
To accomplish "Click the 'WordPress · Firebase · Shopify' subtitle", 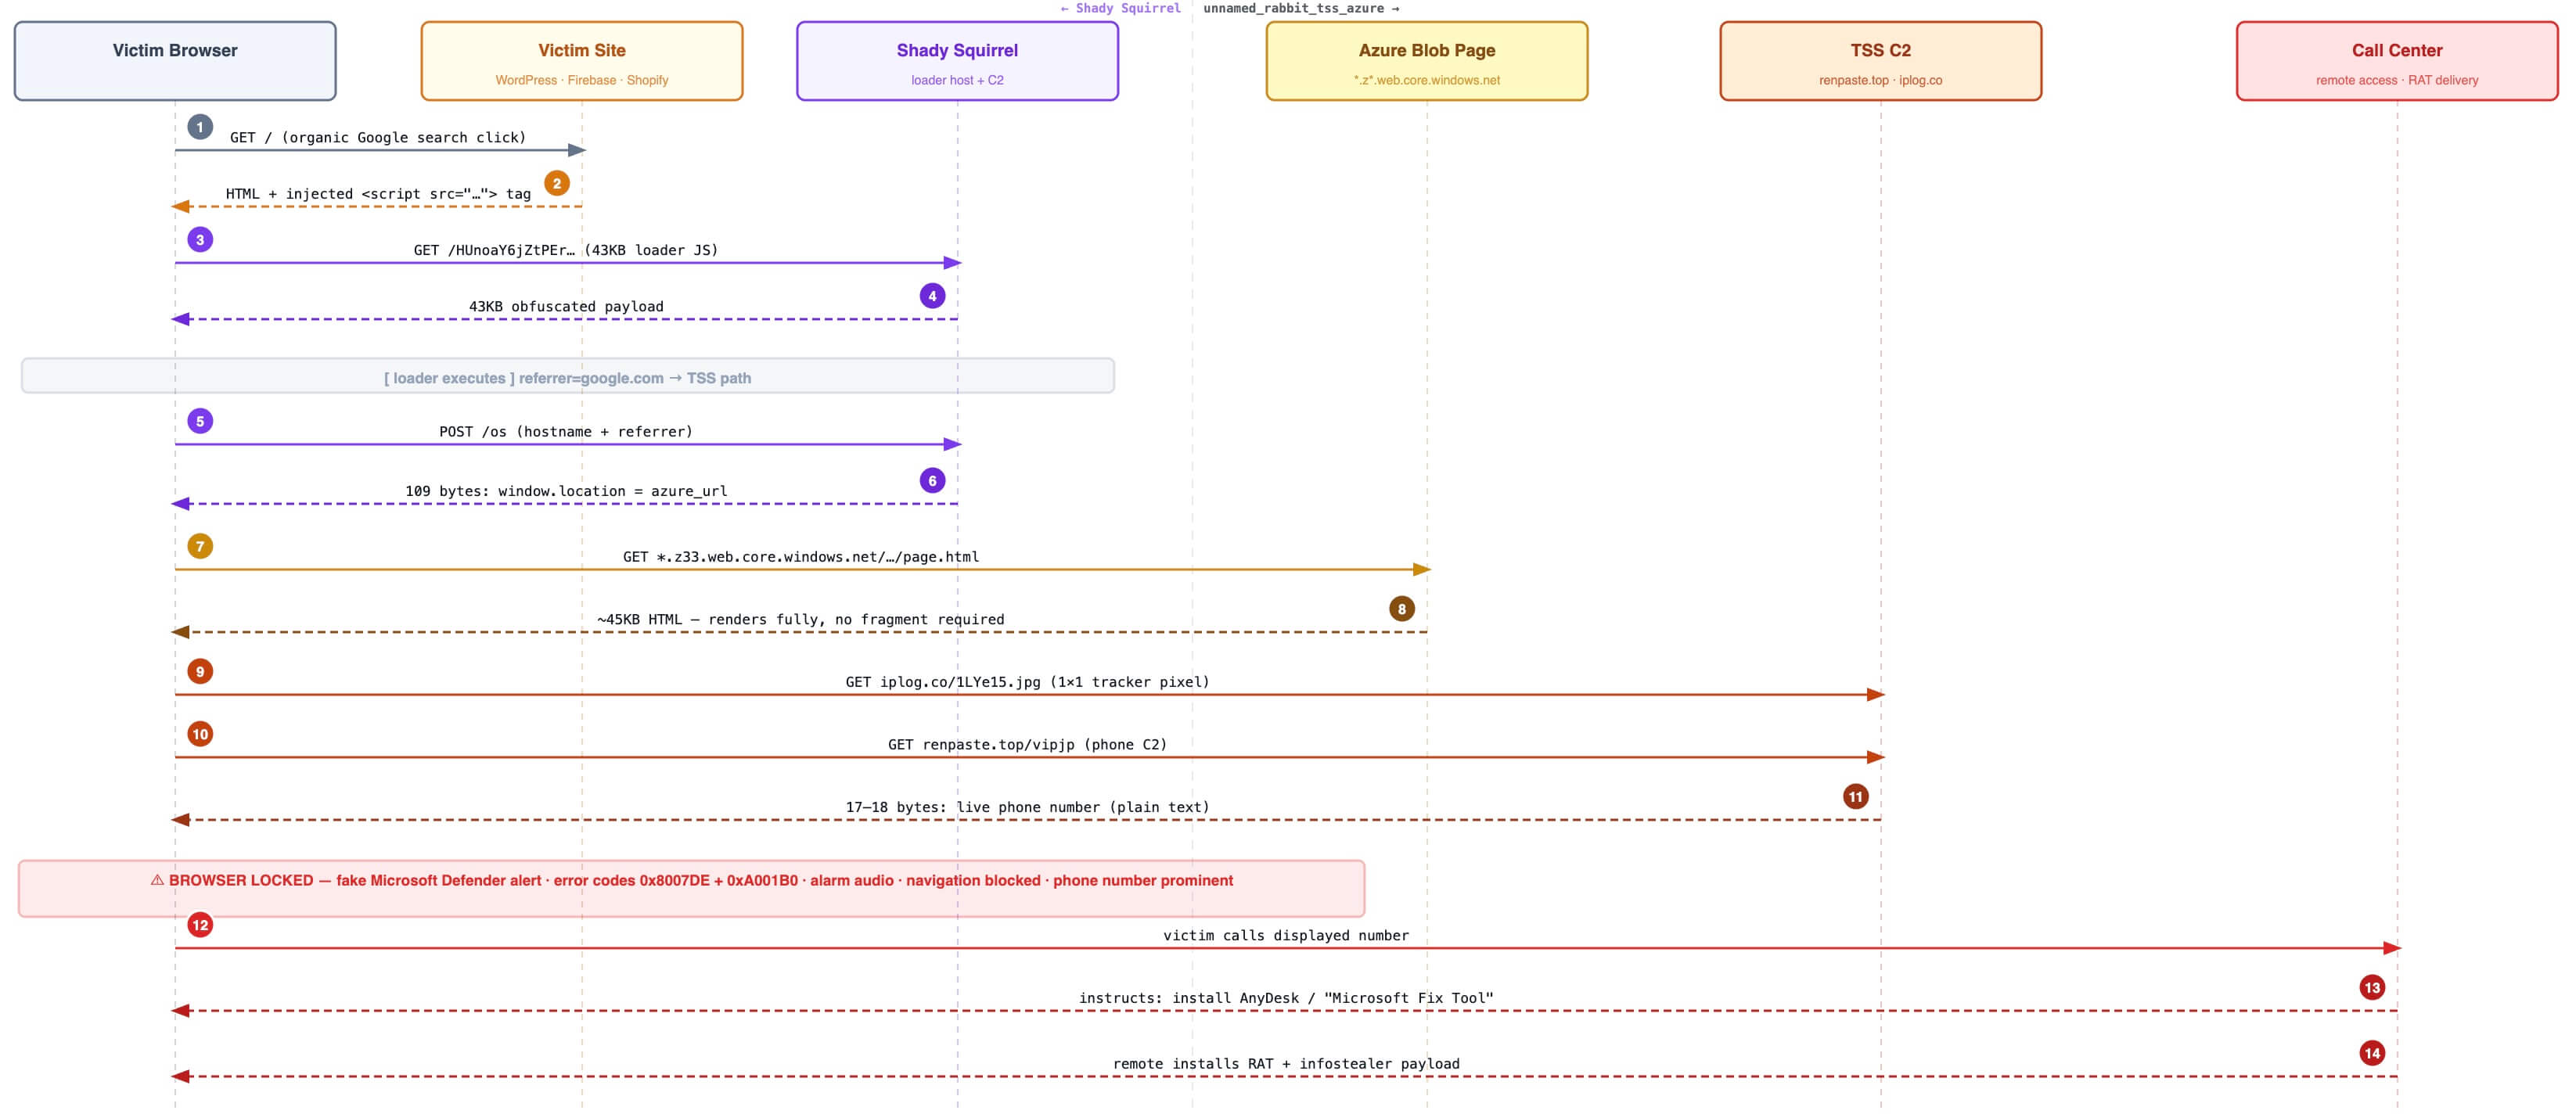I will [x=582, y=80].
